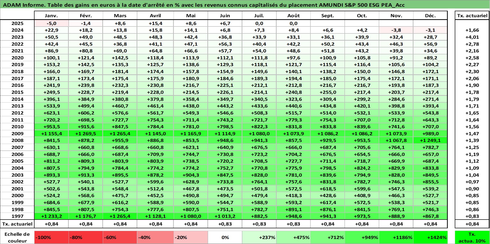Click the -60% color scale swatch
The height and width of the screenshot is (244, 490).
tap(120, 237)
